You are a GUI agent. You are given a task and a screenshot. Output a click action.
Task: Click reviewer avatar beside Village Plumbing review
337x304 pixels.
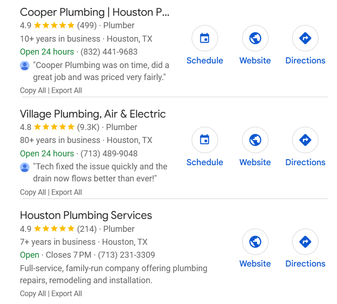pos(25,167)
